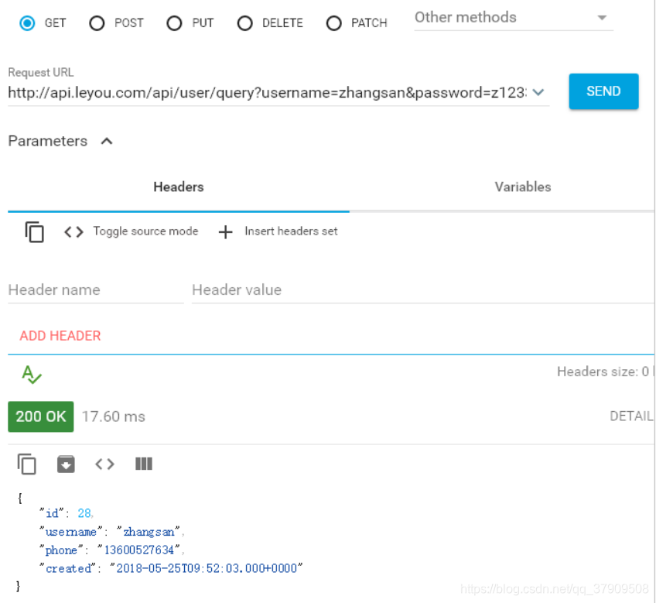Select the POST method radio button

(97, 23)
